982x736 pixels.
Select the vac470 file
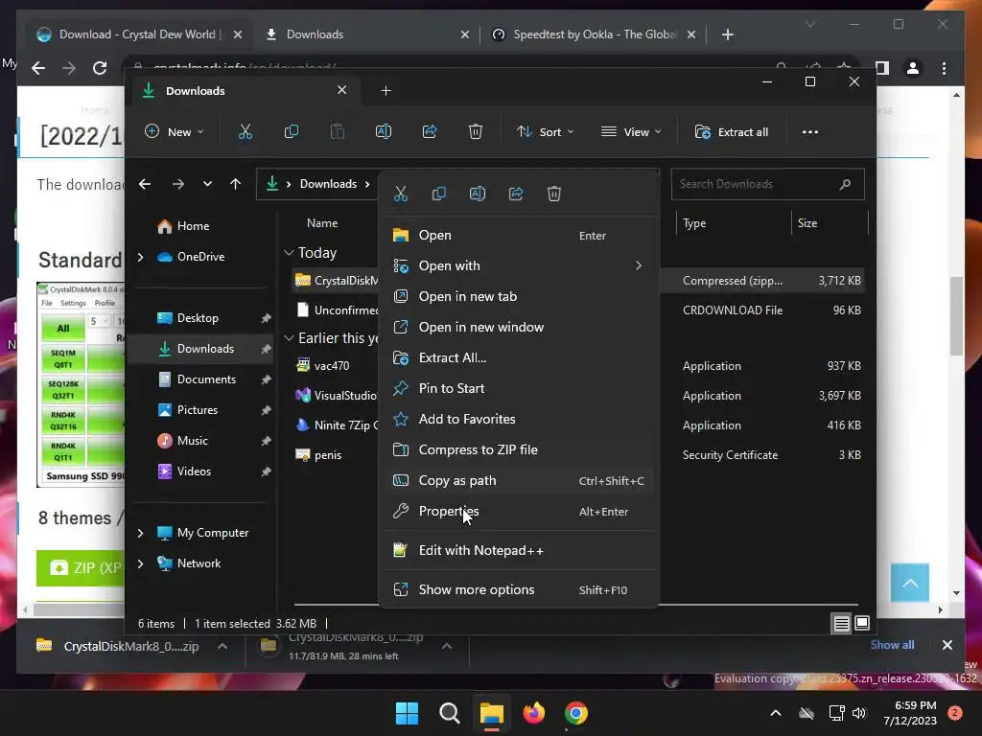pyautogui.click(x=332, y=365)
